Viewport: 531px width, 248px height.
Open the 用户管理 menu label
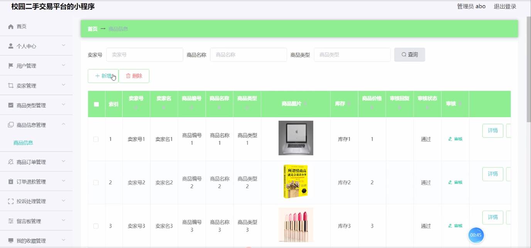coord(26,66)
